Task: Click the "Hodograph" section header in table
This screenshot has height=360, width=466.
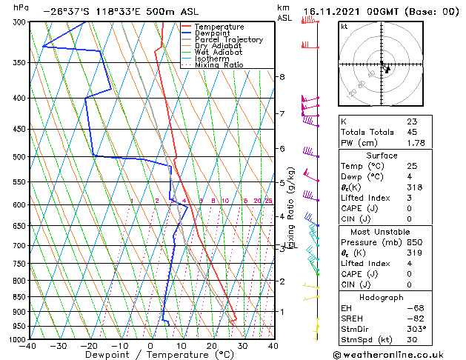Action: [382, 298]
